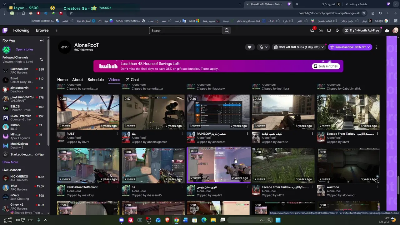The image size is (400, 225).
Task: Sort followed channels with arrows icon
Action: [42, 59]
